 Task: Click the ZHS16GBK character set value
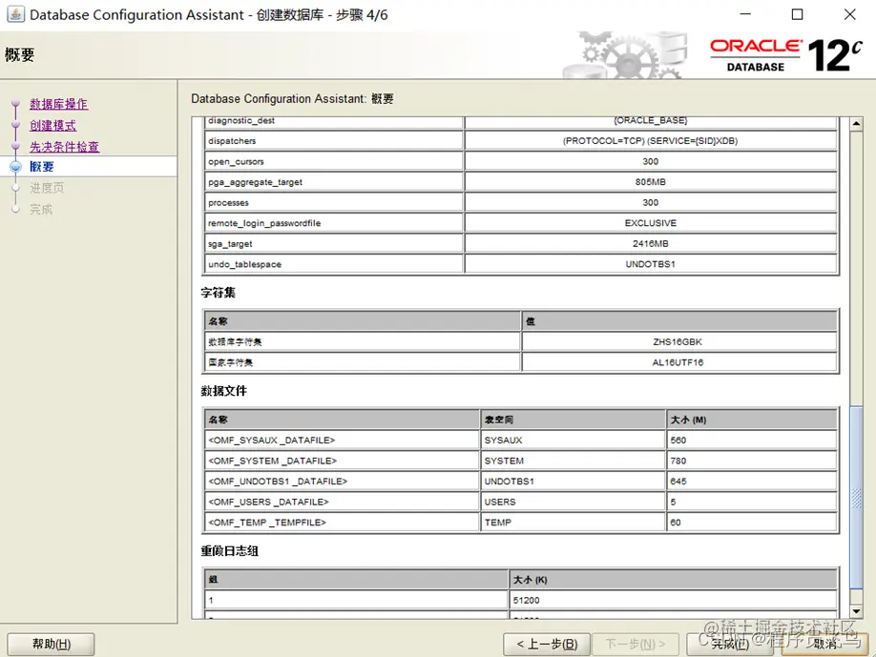pyautogui.click(x=679, y=341)
